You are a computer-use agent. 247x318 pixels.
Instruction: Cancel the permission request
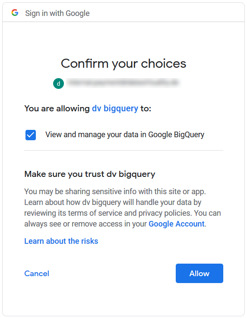(x=37, y=274)
